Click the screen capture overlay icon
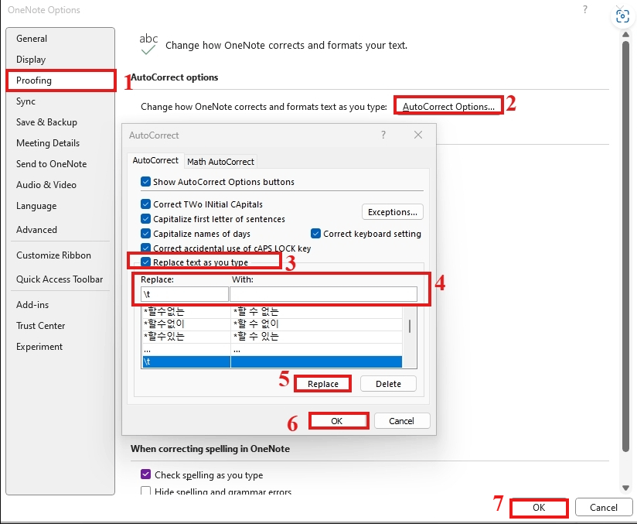 (x=622, y=16)
